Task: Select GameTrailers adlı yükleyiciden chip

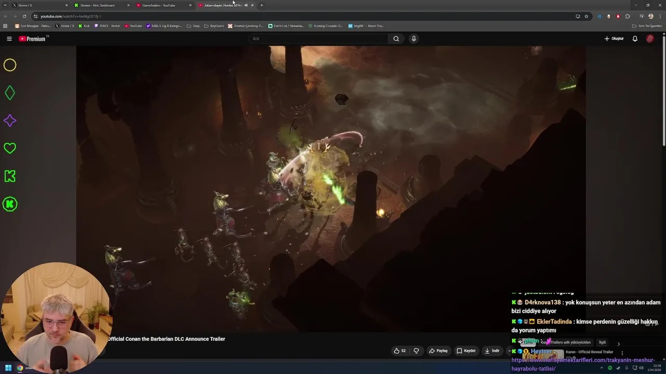Action: coord(566,342)
